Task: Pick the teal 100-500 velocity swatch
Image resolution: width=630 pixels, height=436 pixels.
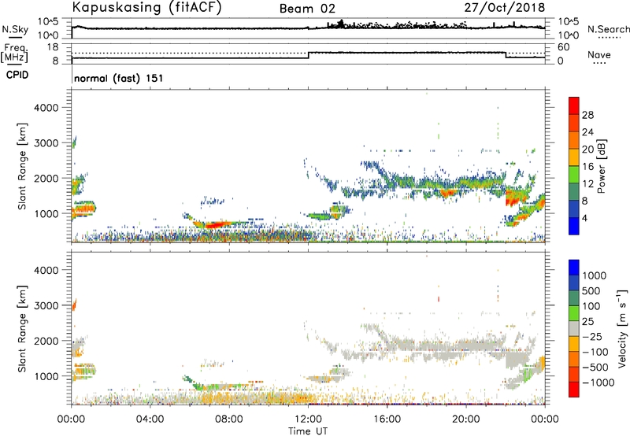Action: pos(574,298)
